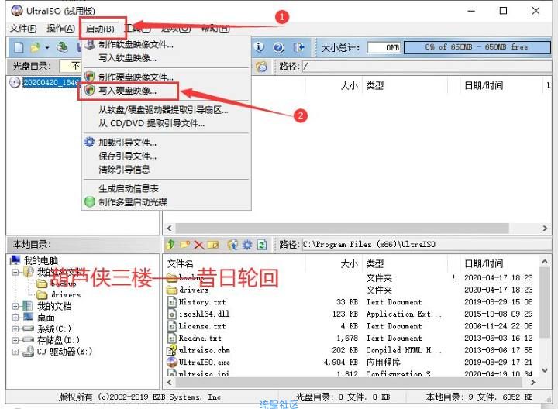
Task: Click the blue Info icon in toolbar
Action: 259,48
